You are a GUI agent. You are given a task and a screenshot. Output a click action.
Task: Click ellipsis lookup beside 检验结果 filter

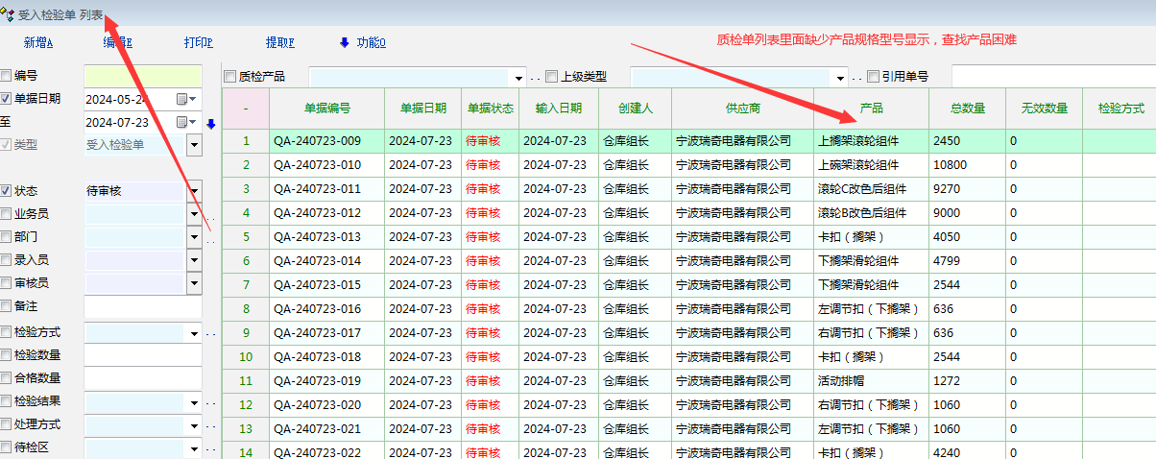pos(211,403)
